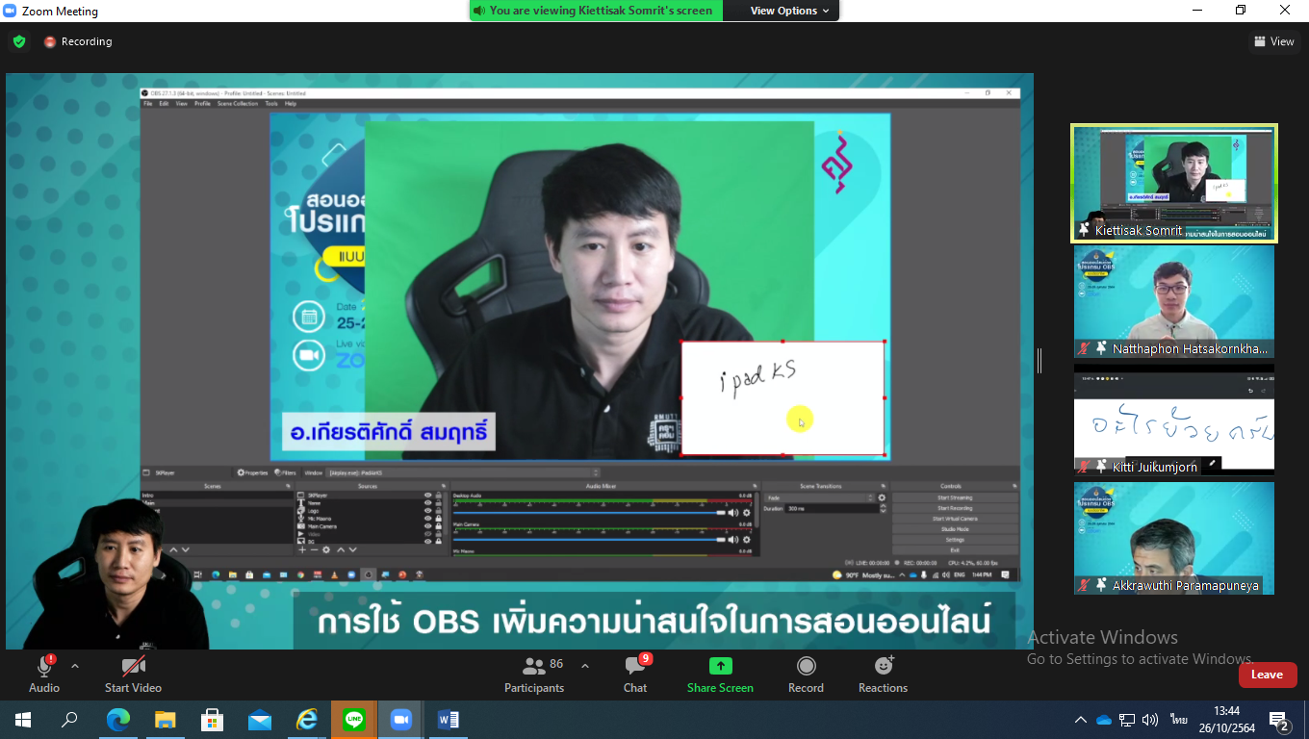
Task: Mute Desktop Audio speaker in shared OBS
Action: 732,513
